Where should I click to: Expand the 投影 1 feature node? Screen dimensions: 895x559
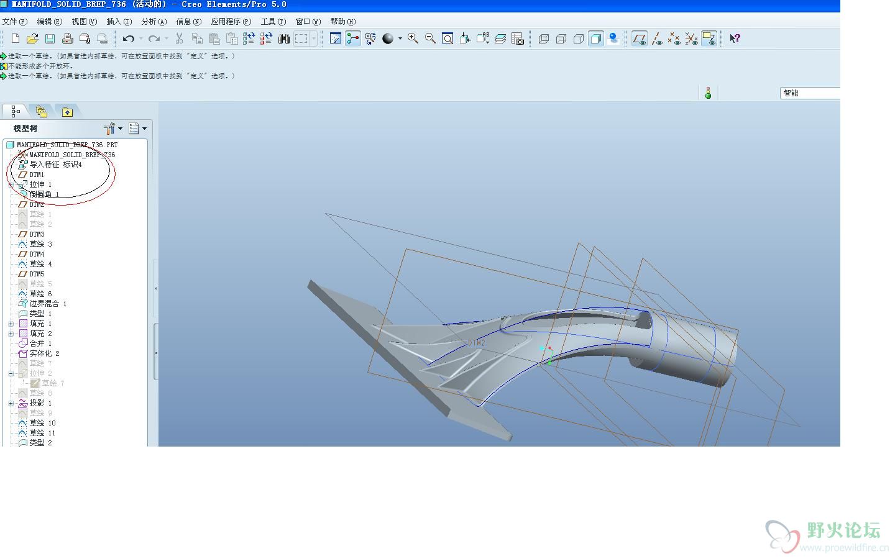pyautogui.click(x=11, y=403)
